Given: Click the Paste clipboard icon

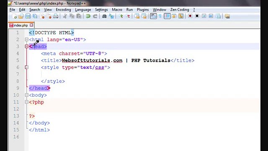Looking at the screenshot, I should pyautogui.click(x=79, y=16).
